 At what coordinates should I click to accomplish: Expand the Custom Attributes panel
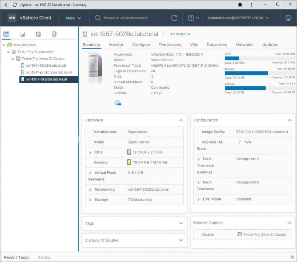pyautogui.click(x=181, y=240)
